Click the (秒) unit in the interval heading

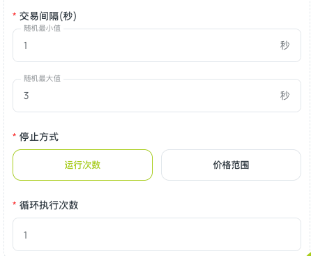tap(68, 16)
